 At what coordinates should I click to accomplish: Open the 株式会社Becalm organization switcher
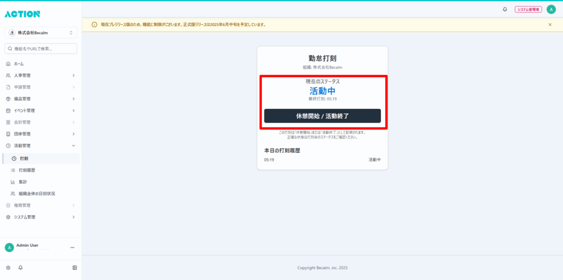[41, 33]
